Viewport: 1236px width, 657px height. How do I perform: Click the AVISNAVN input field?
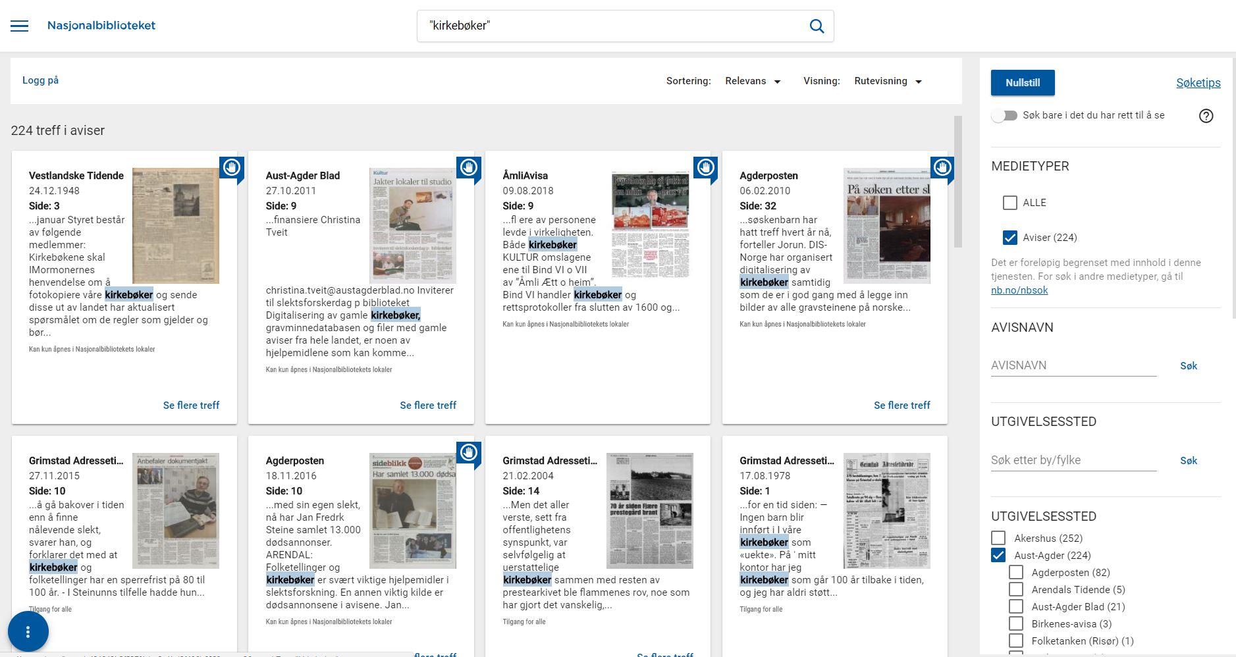coord(1073,365)
